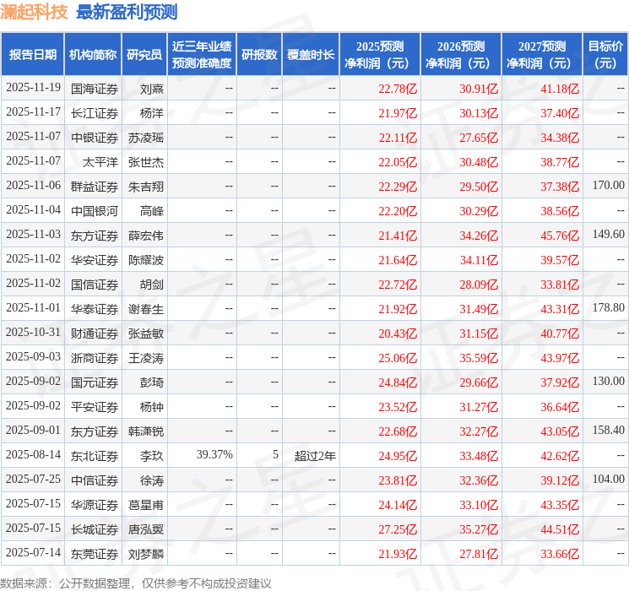Screen dimensions: 629x591
Task: Click researcher name 葛星甫
Action: (146, 505)
